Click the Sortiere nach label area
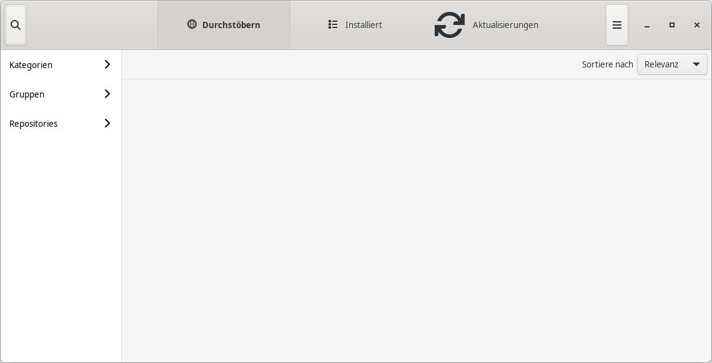712x363 pixels. pos(607,64)
